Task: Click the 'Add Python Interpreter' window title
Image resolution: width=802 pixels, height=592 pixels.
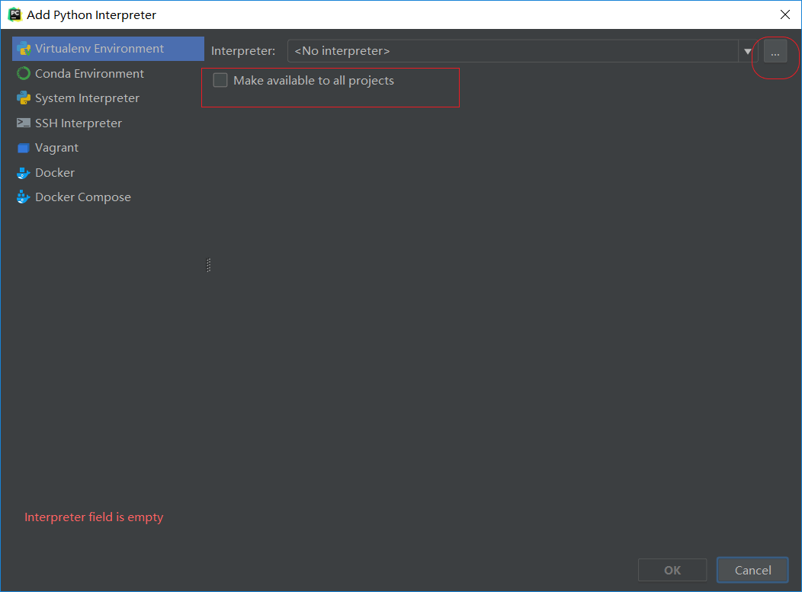Action: pyautogui.click(x=91, y=14)
